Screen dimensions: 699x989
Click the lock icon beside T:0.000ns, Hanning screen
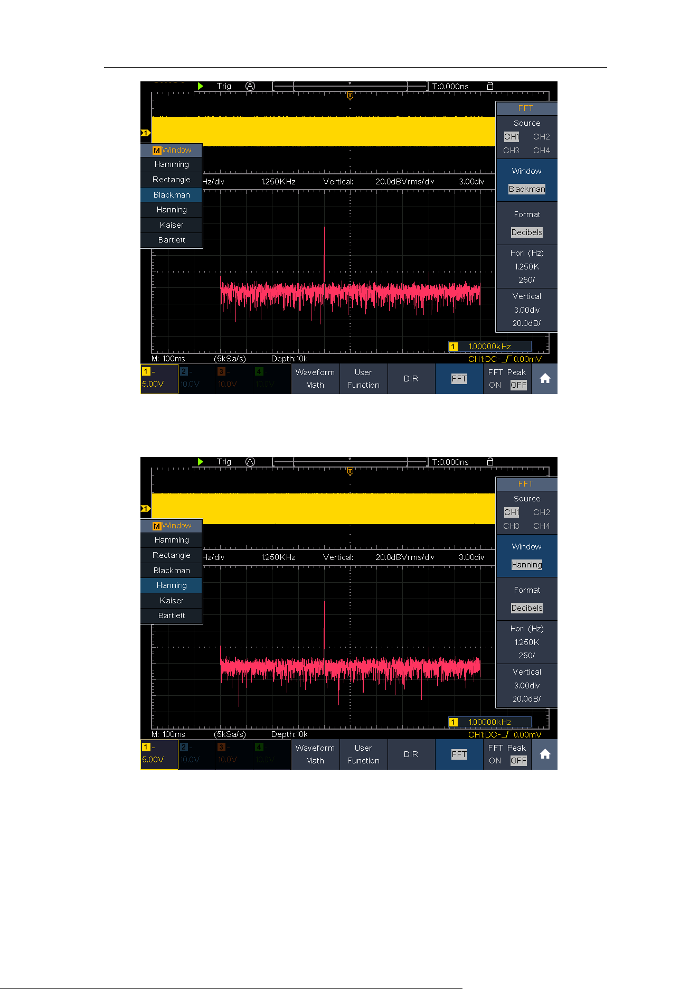tap(490, 461)
